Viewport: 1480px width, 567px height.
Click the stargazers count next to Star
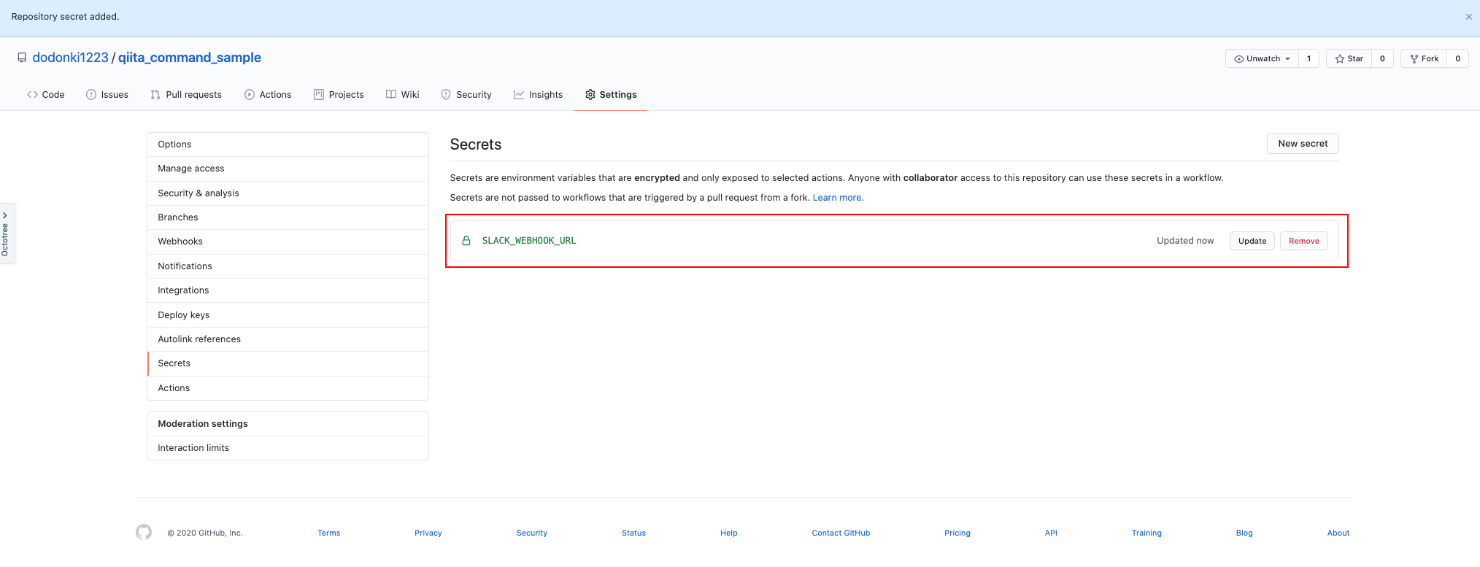pos(1382,58)
